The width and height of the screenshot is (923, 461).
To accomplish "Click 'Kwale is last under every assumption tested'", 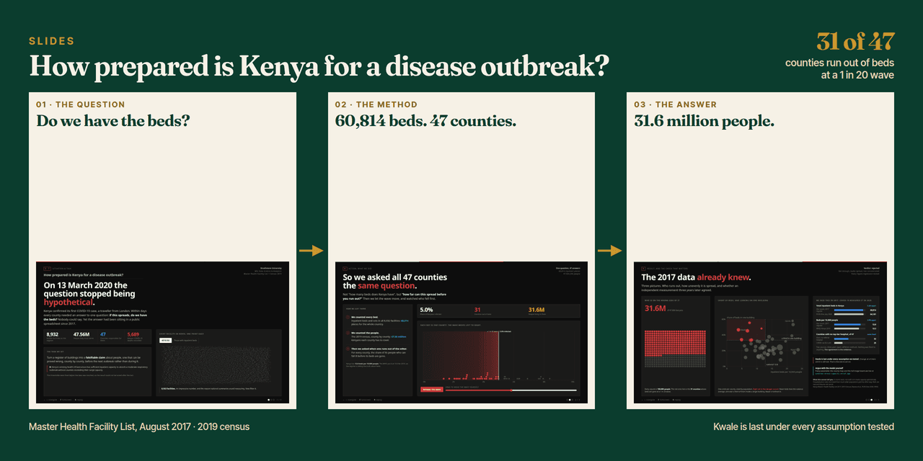I will [804, 426].
